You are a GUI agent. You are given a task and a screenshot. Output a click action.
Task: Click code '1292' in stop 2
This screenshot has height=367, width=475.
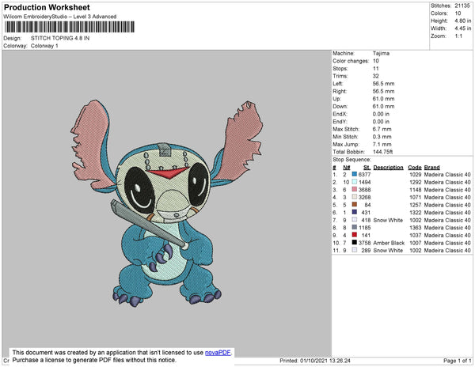point(416,182)
